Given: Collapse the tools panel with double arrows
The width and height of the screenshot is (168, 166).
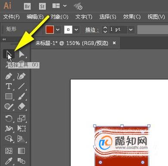Looking at the screenshot, I should click(x=4, y=39).
